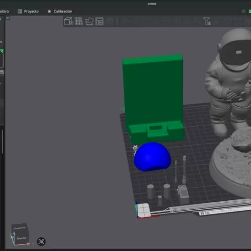This screenshot has width=251, height=251.
Task: Open the Calibración tab
Action: 60,12
